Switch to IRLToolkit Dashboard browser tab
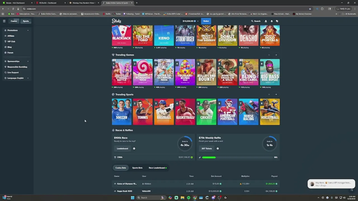Image resolution: width=358 pixels, height=201 pixels. 50,3
